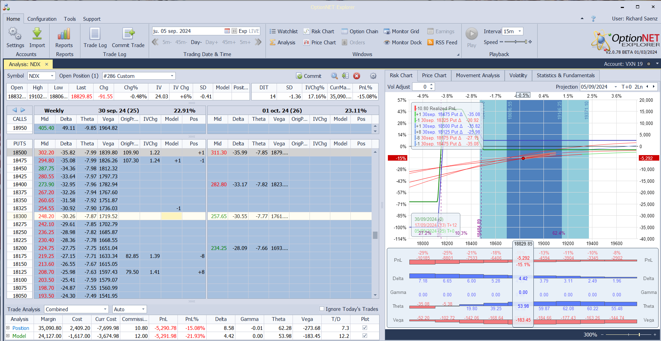Expand the Position row in Trade Analysis

click(8, 328)
